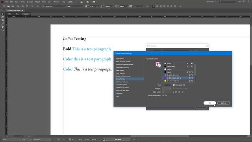Open the Help menu
This screenshot has width=252, height=142.
tap(63, 2)
